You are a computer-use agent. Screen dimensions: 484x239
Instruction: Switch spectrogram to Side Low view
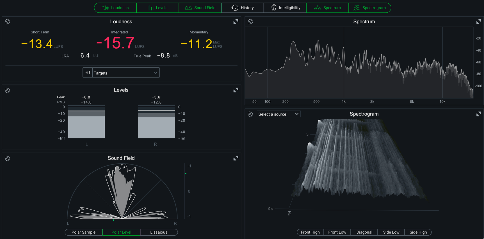coord(391,232)
